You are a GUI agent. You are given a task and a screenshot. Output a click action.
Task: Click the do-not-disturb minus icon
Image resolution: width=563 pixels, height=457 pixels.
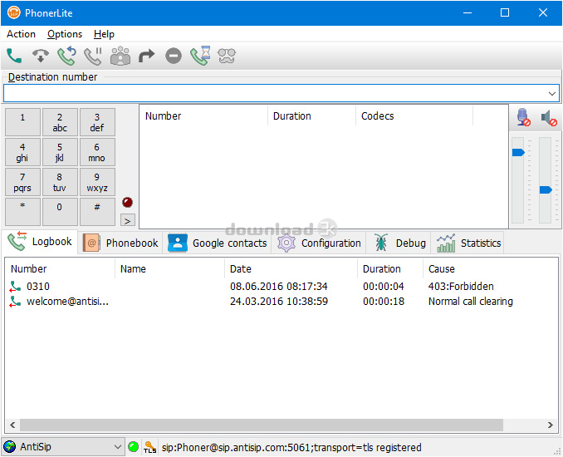click(174, 56)
